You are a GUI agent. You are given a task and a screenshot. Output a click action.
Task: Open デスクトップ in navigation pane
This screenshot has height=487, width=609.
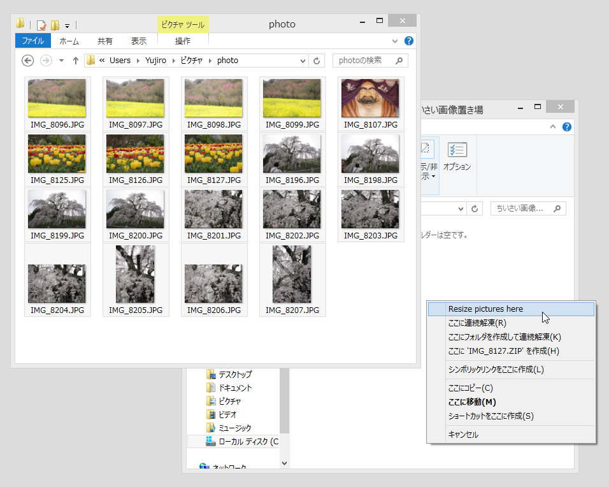point(235,374)
